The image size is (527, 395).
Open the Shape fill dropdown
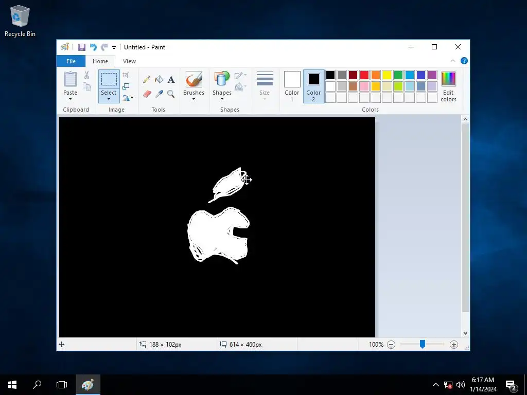pyautogui.click(x=240, y=86)
